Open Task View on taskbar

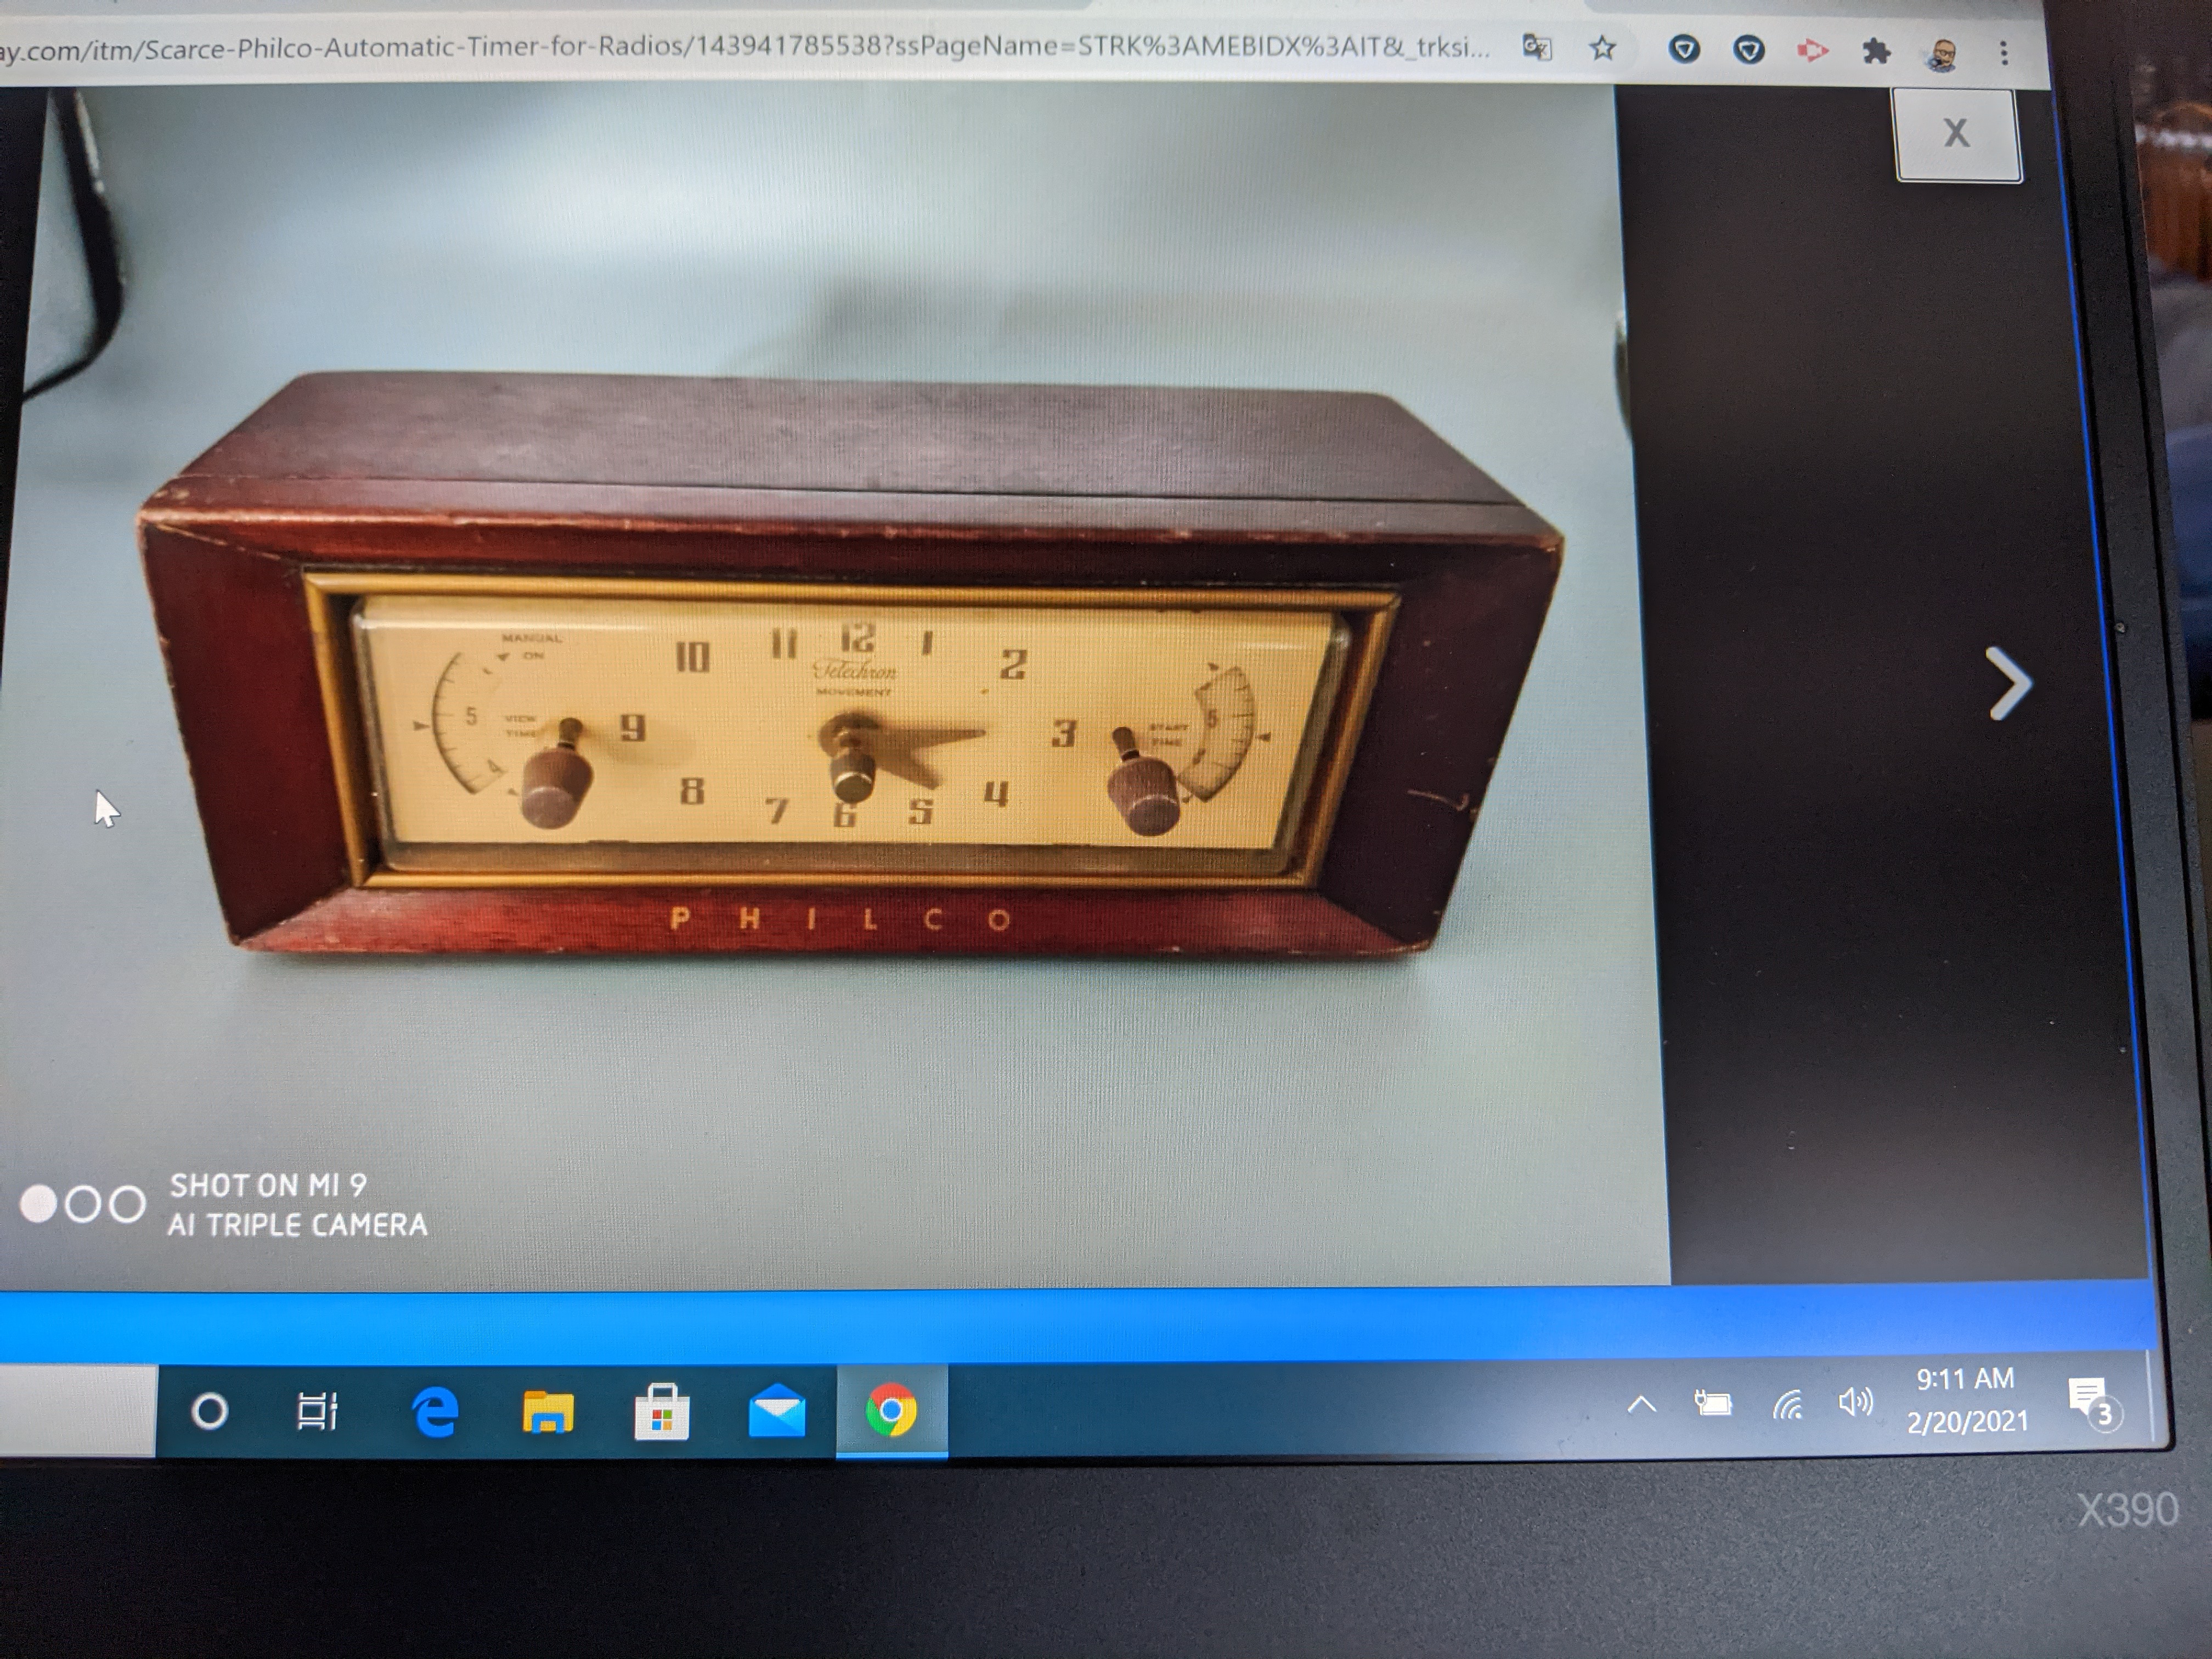[x=317, y=1412]
